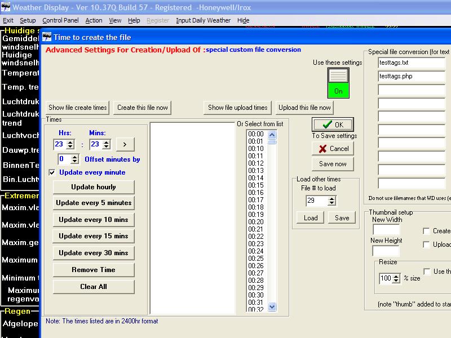Click the arrow button to add the time
The height and width of the screenshot is (338, 451).
pos(125,144)
